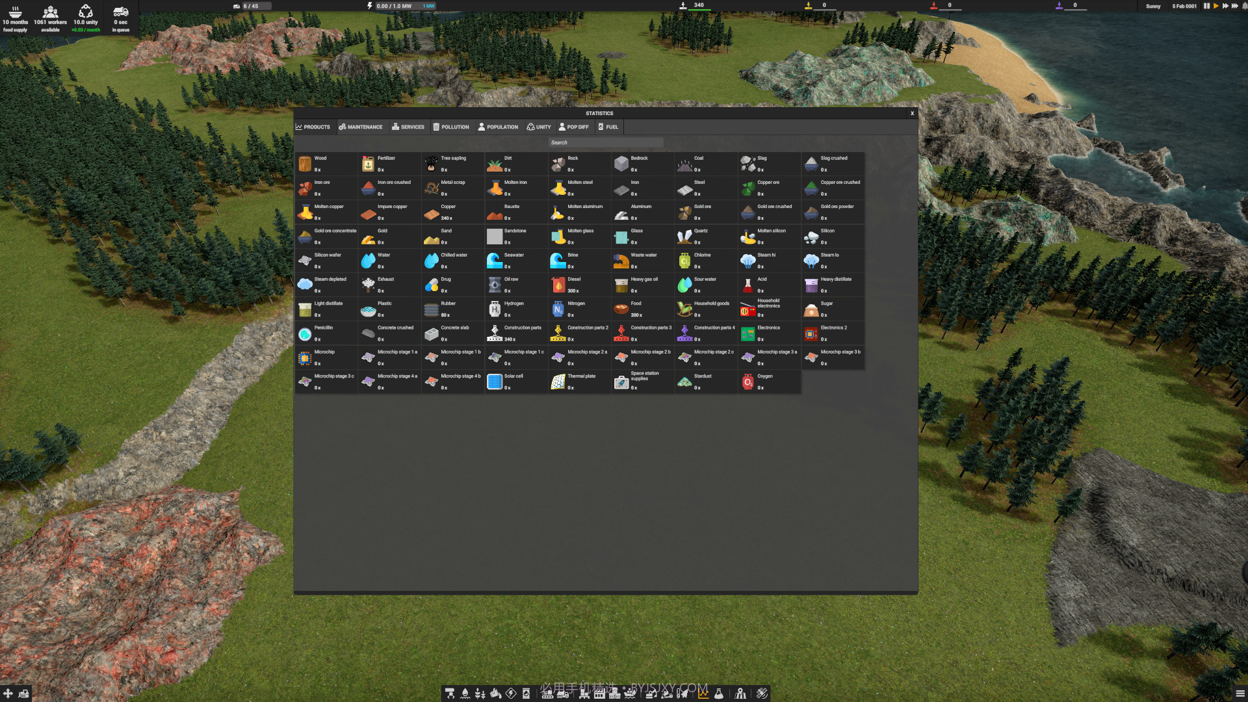This screenshot has height=702, width=1248.
Task: Select the Construction parts product
Action: [515, 333]
